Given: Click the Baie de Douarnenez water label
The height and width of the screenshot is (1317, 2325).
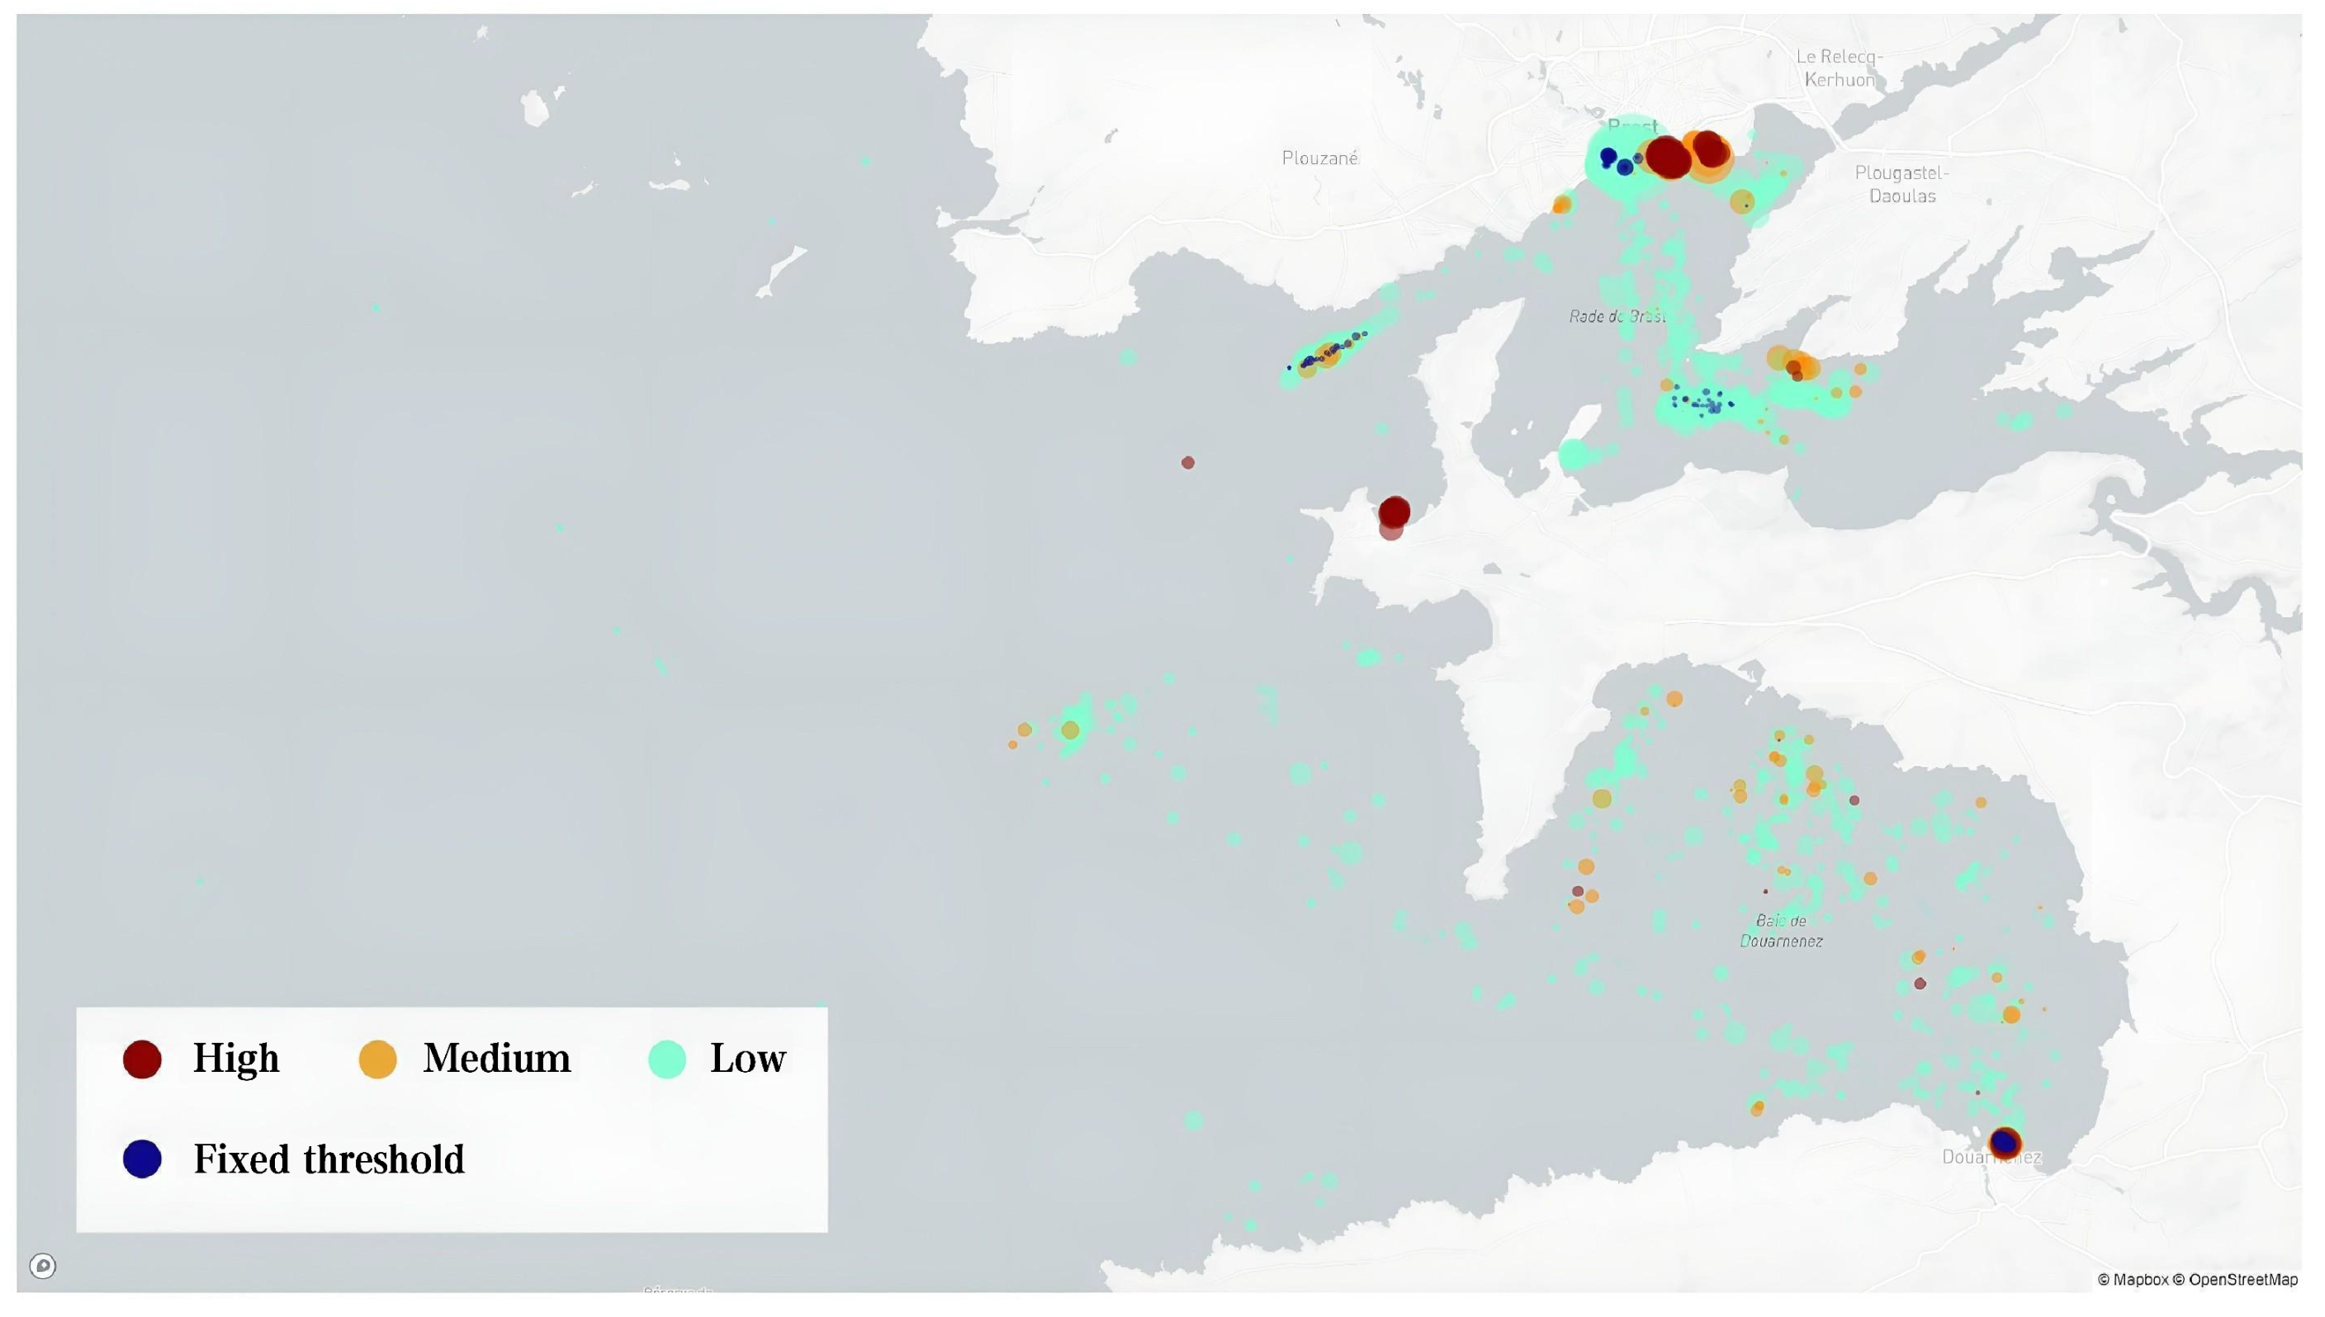Looking at the screenshot, I should point(1780,931).
